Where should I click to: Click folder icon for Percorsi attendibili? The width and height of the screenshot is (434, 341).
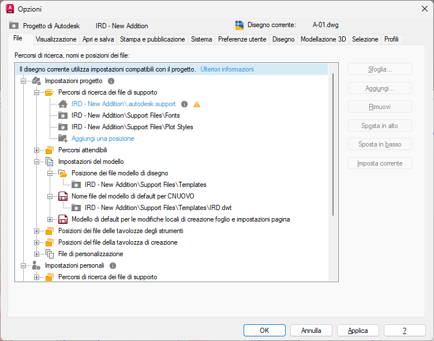pos(50,151)
